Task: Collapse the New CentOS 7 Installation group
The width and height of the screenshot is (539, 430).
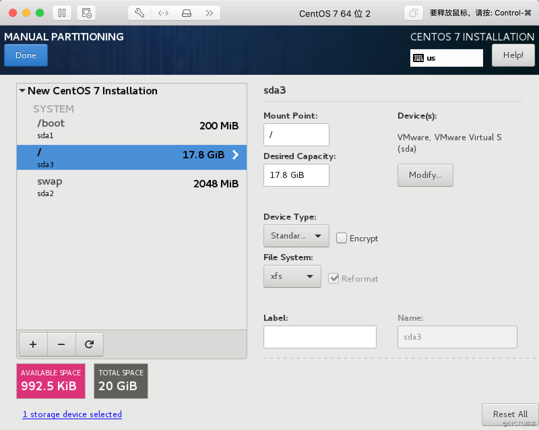Action: (22, 91)
